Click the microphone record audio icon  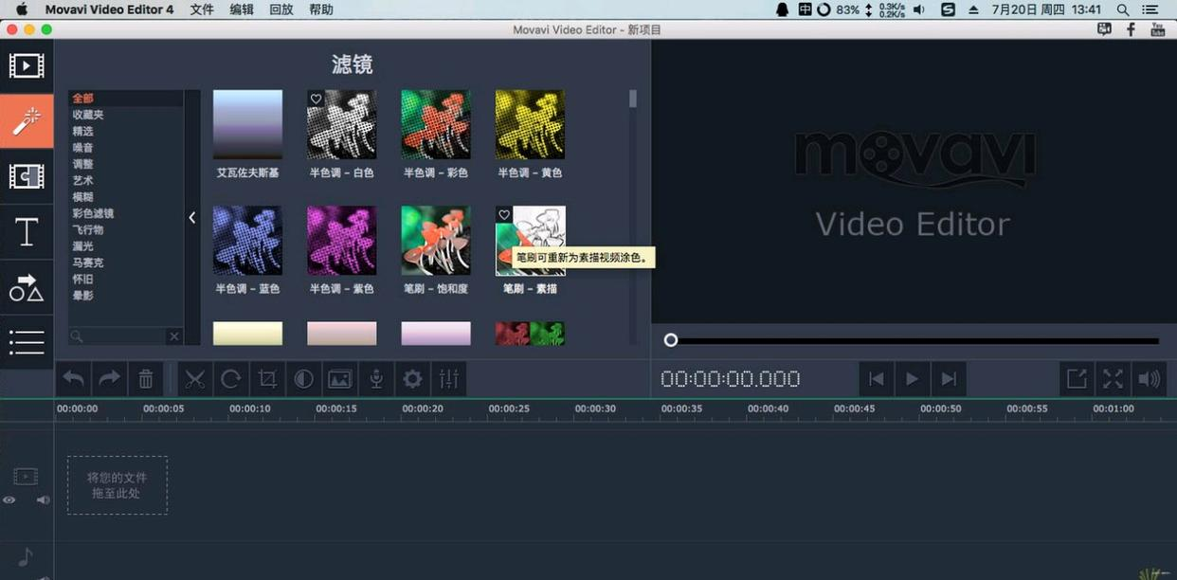376,379
